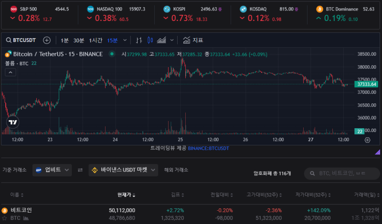Screen dimensions: 382x224
Task: Open the 업비트 base exchange dropdown
Action: (52, 170)
